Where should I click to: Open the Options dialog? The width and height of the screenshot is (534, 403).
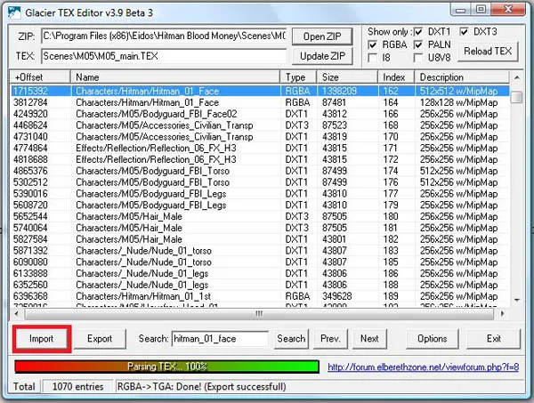432,339
